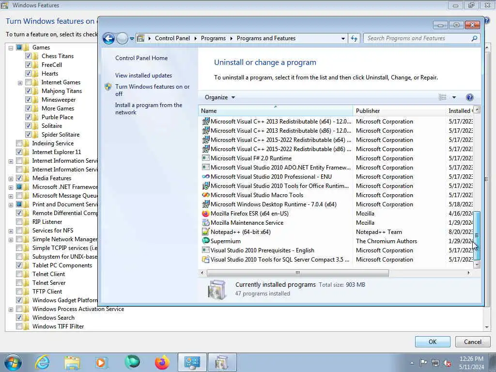Expand the Services for NFS node
This screenshot has width=496, height=372.
point(11,231)
